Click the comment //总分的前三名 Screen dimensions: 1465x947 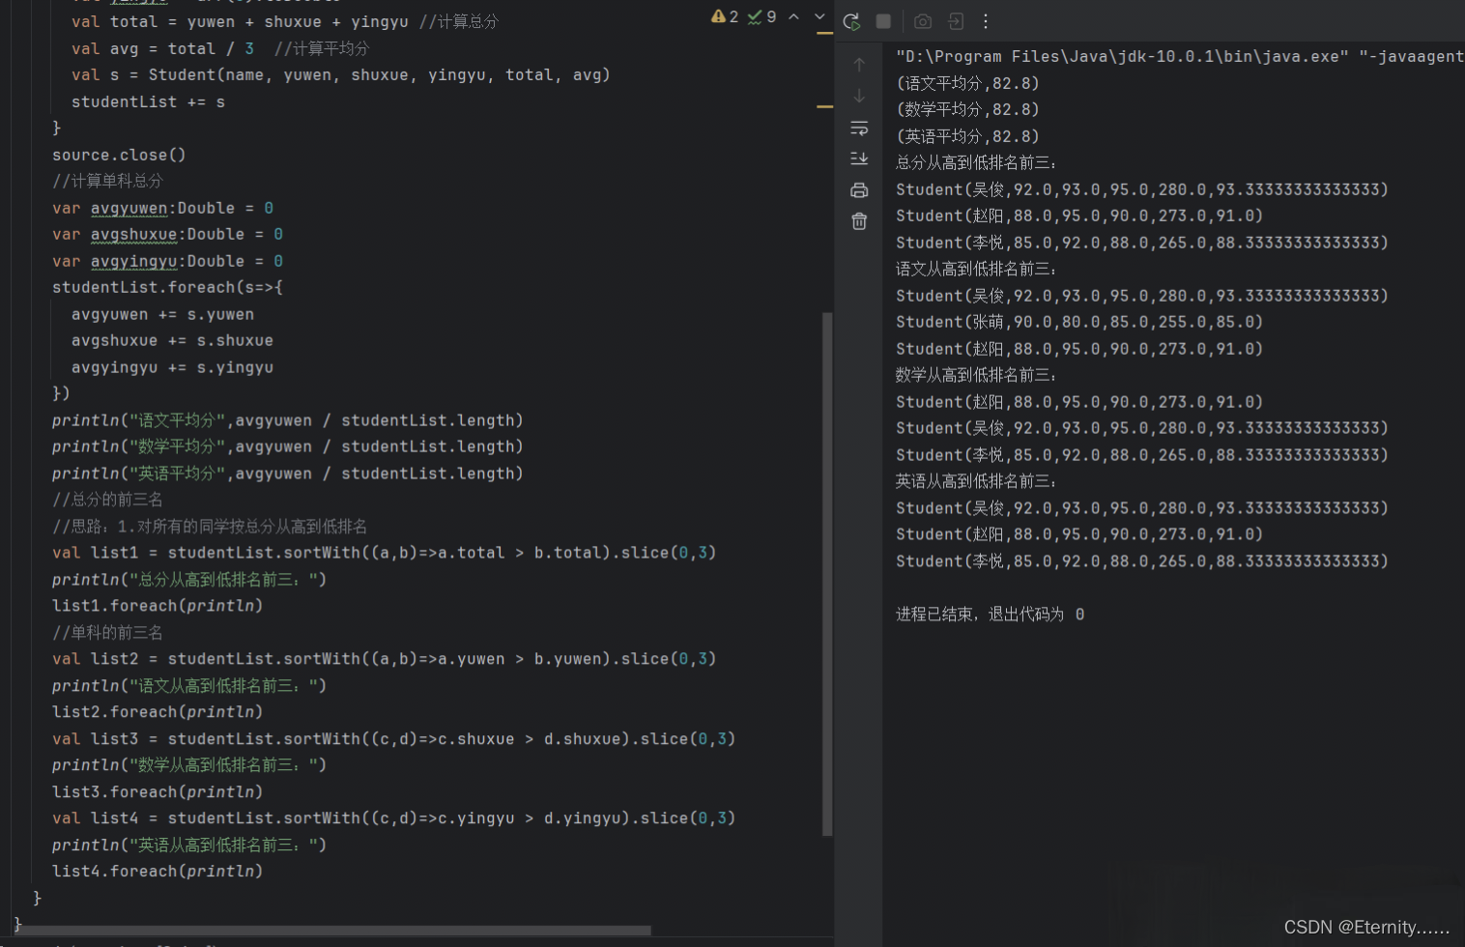coord(107,500)
